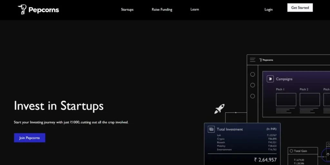Select the Pitch 1 thumbnail
The height and width of the screenshot is (165, 330).
pos(286,100)
